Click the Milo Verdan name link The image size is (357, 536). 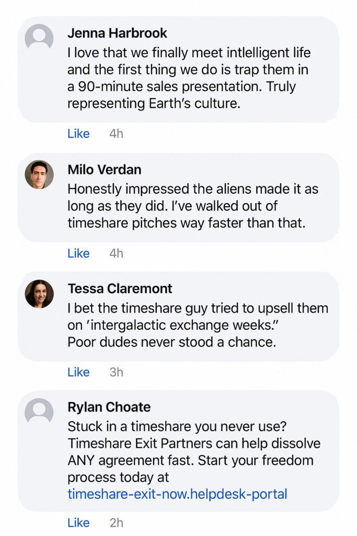click(104, 170)
